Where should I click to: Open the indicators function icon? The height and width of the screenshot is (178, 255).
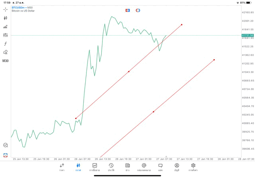(x=6, y=44)
